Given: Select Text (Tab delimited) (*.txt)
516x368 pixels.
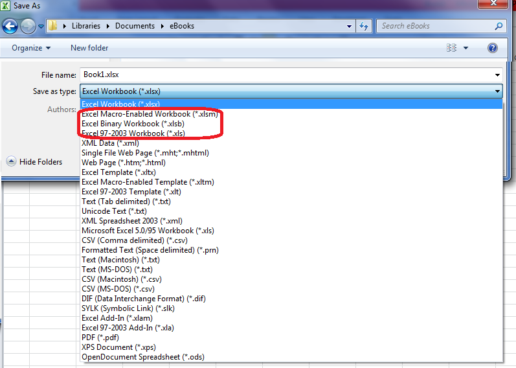Looking at the screenshot, I should (x=291, y=201).
